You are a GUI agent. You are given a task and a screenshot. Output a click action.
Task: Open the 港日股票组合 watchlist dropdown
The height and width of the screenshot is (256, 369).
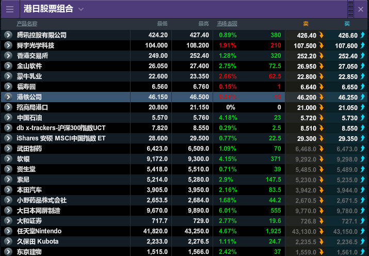[81, 9]
